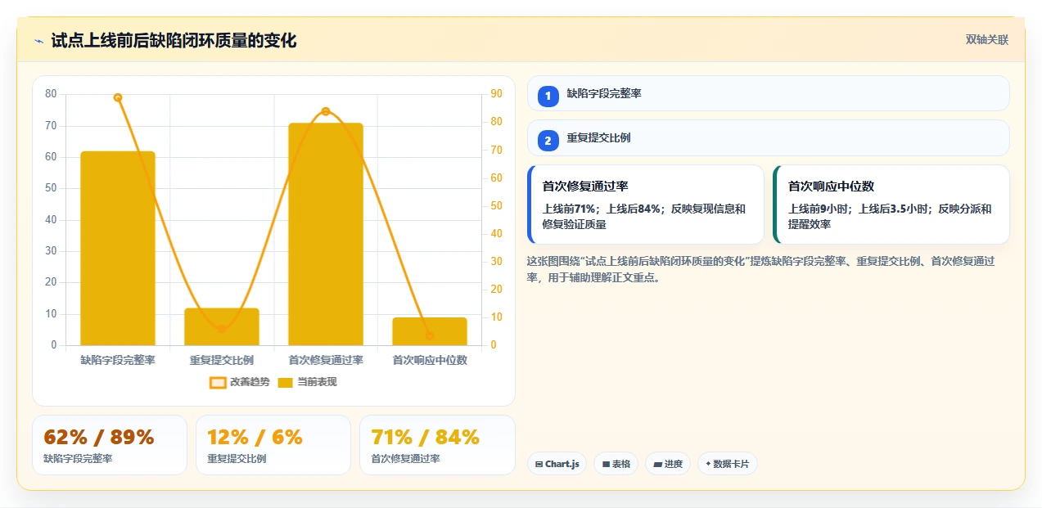The image size is (1042, 508).
Task: Click the lightning icon beside the title
Action: click(38, 41)
